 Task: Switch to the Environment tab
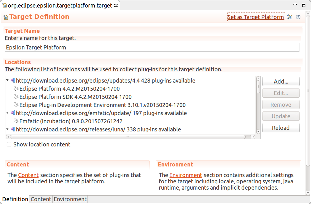coord(70,199)
